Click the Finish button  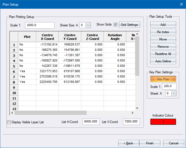tap(150, 143)
